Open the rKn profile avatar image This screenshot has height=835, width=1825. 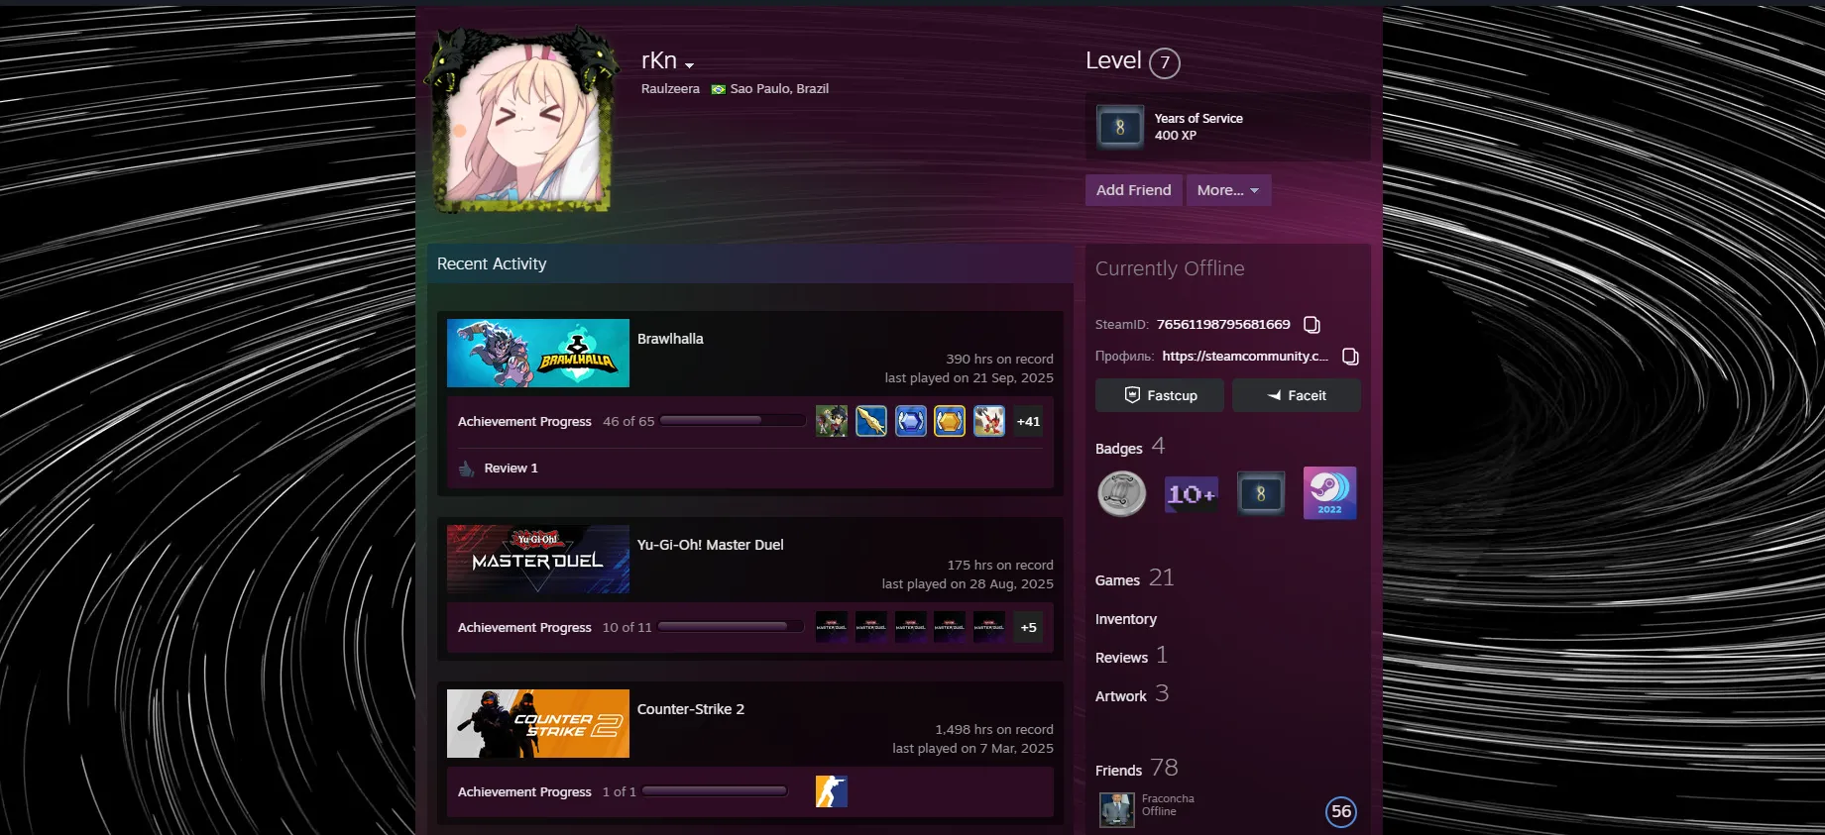(522, 123)
